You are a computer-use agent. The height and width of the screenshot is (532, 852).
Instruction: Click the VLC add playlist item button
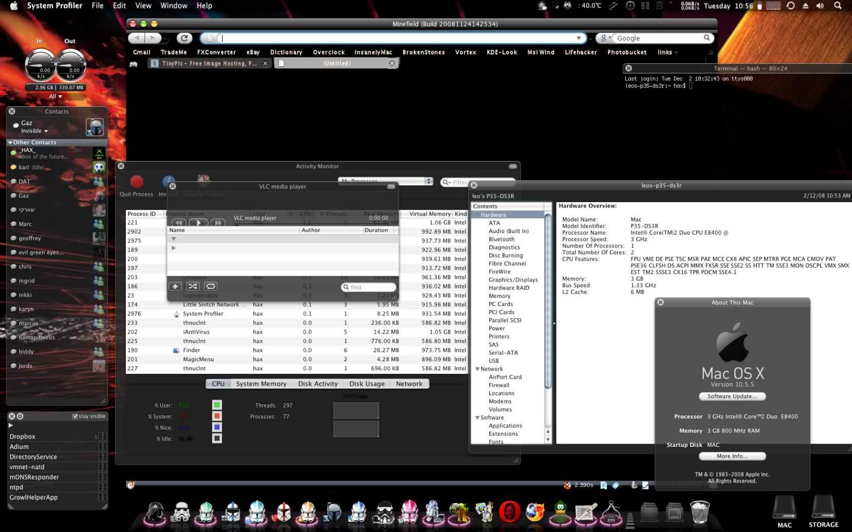[x=175, y=286]
